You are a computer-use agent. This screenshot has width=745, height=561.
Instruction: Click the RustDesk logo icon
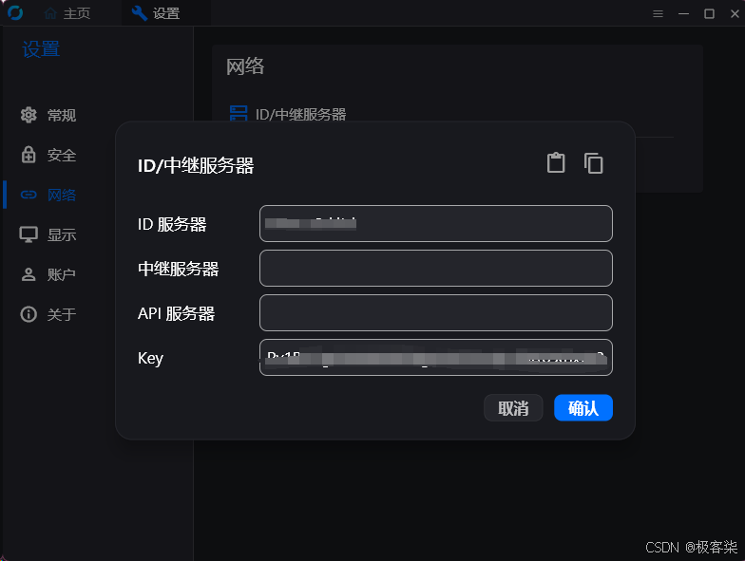click(x=15, y=13)
